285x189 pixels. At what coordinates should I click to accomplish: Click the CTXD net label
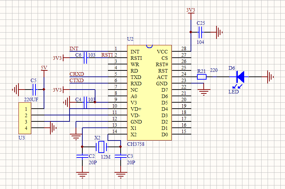(x=77, y=80)
